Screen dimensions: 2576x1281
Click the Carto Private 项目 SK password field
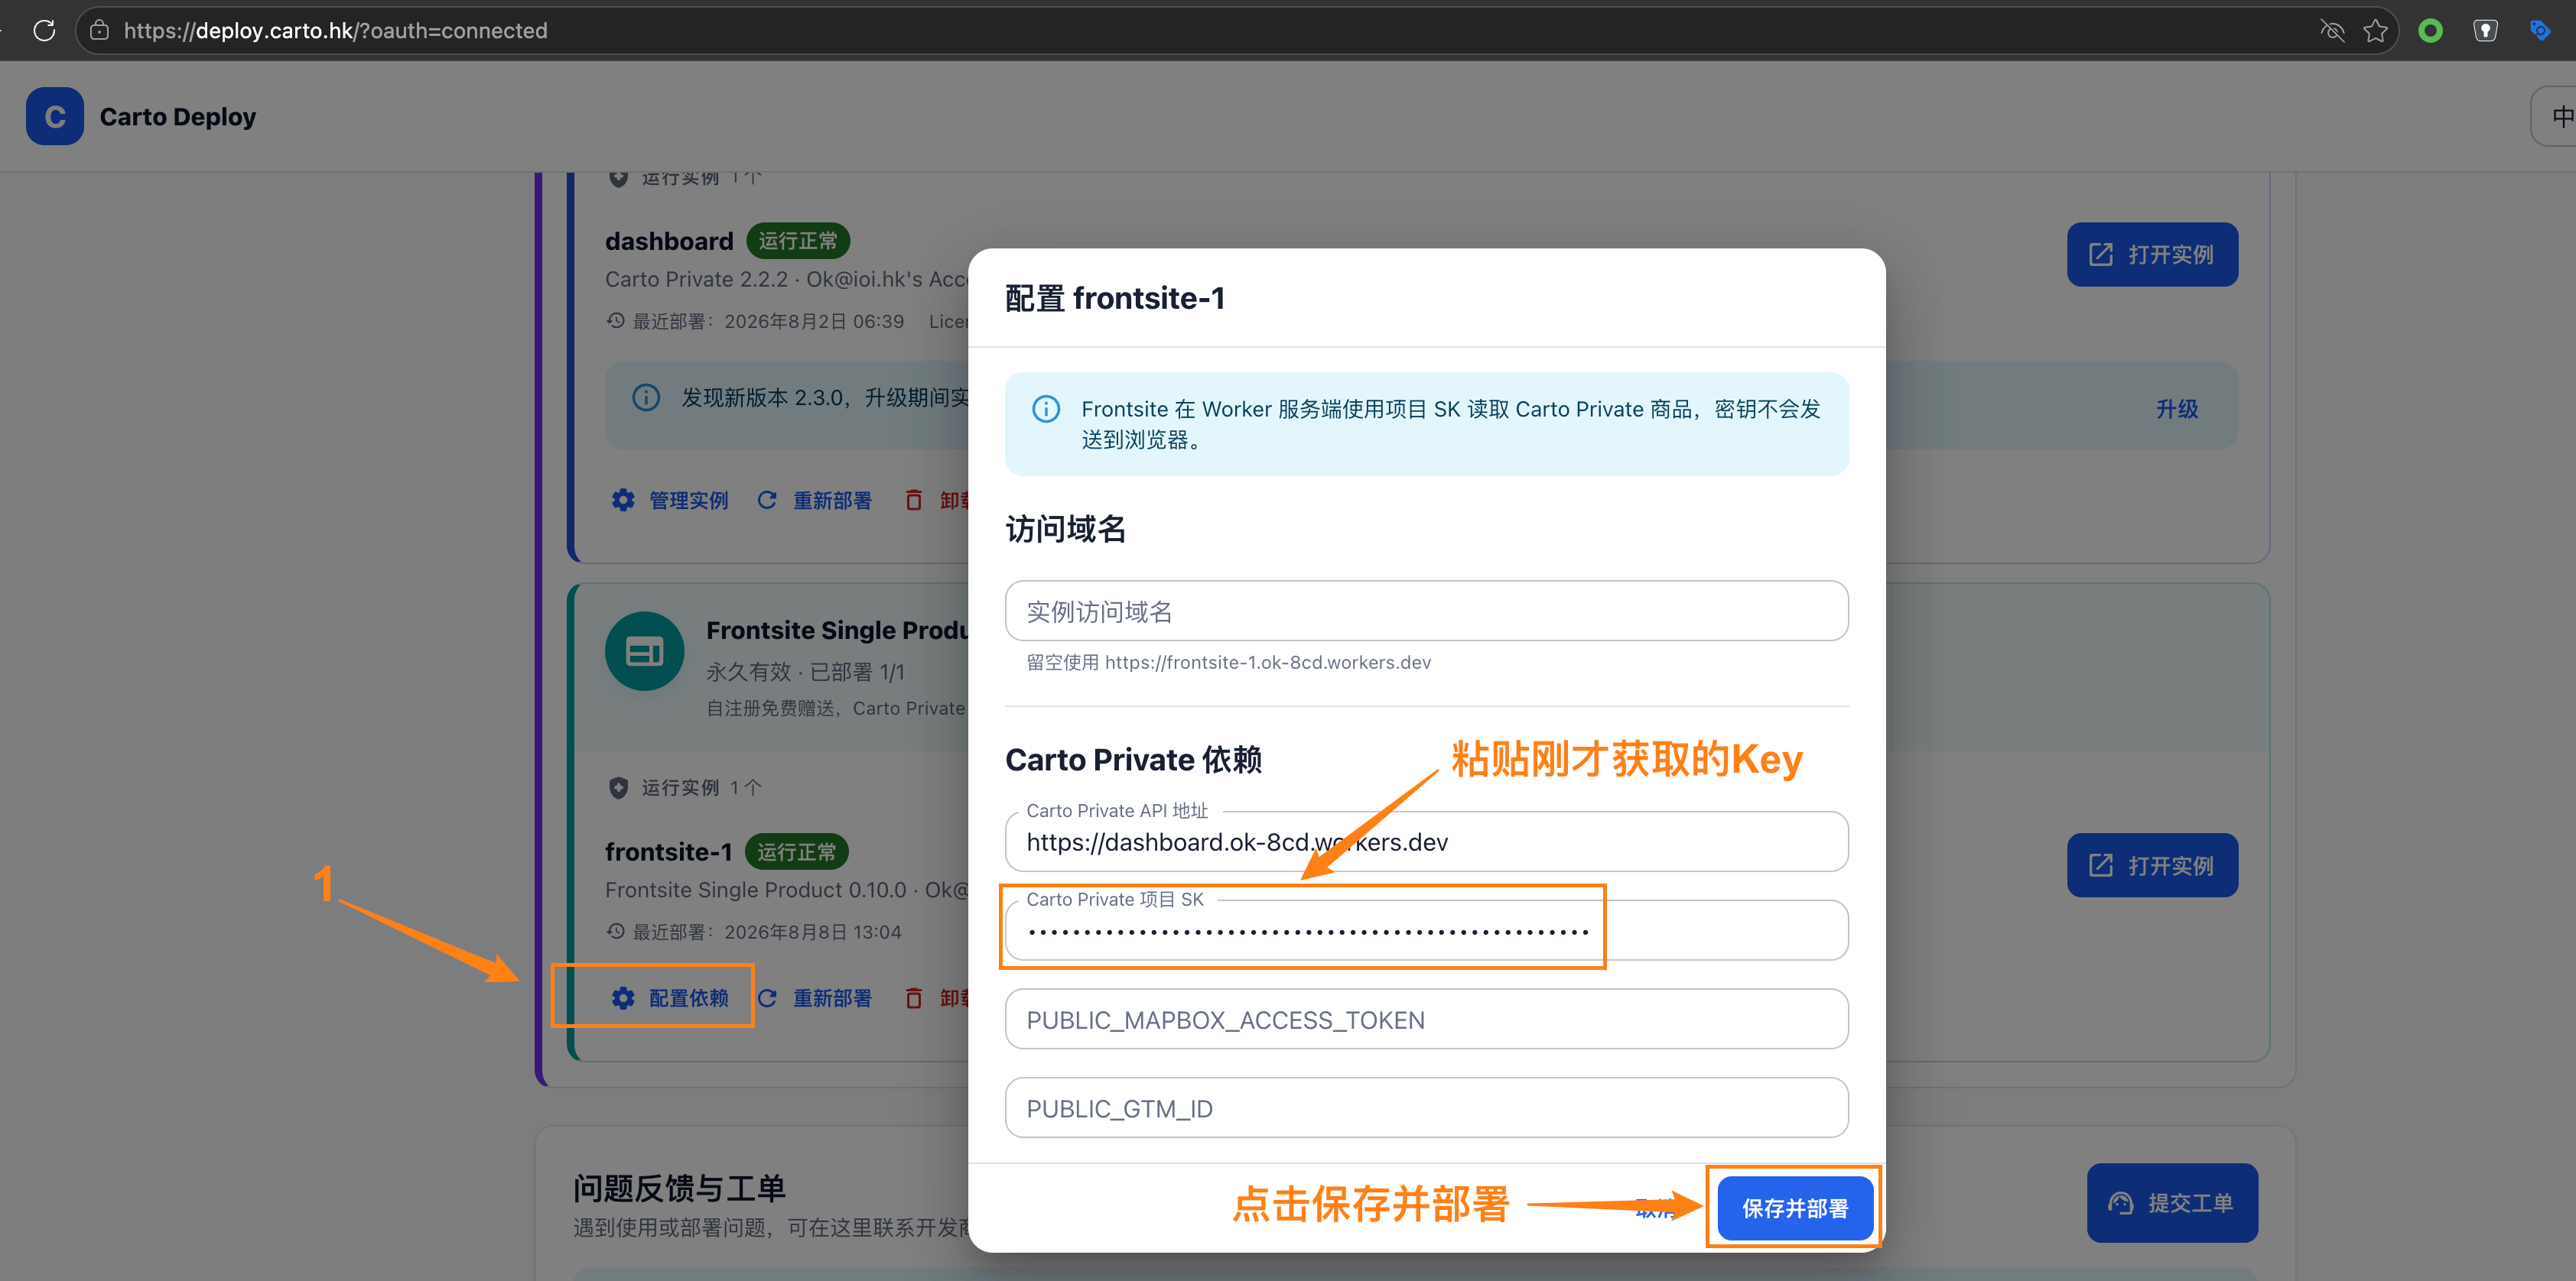(1426, 930)
